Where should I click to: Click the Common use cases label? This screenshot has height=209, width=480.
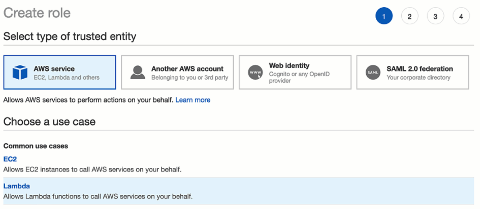click(x=36, y=146)
